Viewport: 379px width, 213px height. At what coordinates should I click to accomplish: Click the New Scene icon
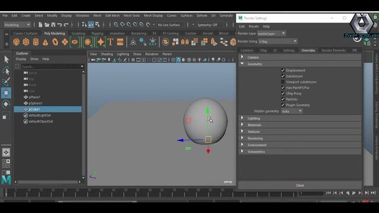pyautogui.click(x=40, y=25)
